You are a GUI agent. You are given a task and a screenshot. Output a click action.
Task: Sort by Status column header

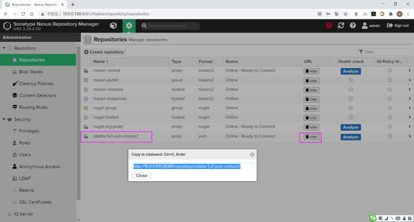(x=262, y=61)
